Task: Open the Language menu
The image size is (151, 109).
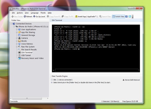Action: point(35,13)
